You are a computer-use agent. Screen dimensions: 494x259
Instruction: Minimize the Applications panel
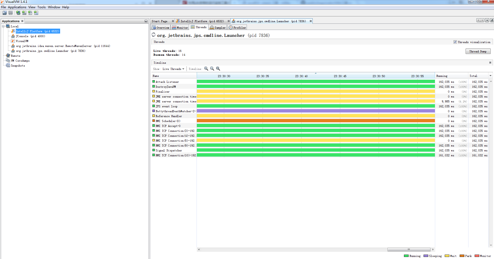pyautogui.click(x=146, y=21)
